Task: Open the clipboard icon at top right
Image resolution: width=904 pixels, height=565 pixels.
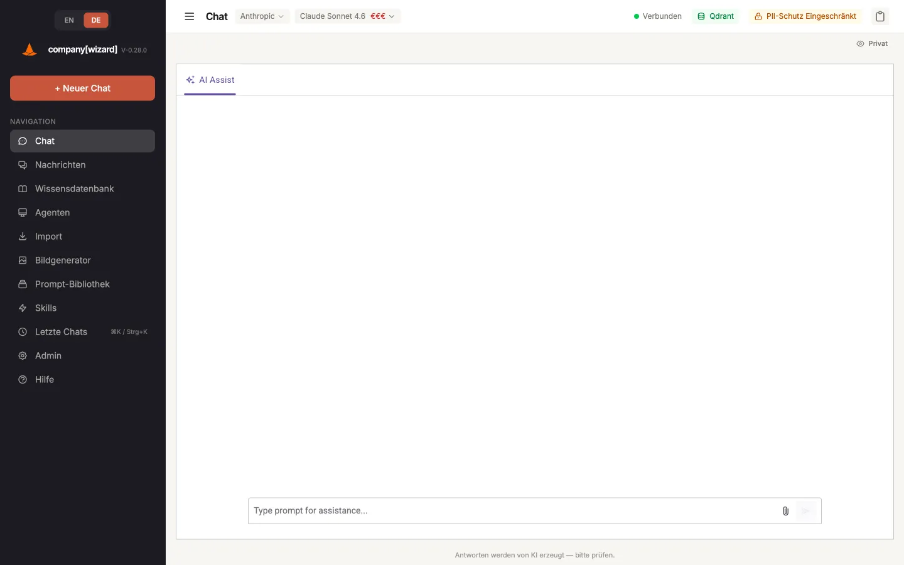Action: 880,16
